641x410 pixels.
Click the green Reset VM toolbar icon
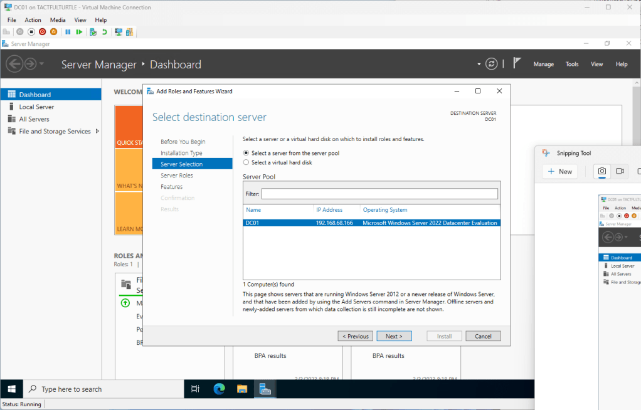(x=79, y=32)
